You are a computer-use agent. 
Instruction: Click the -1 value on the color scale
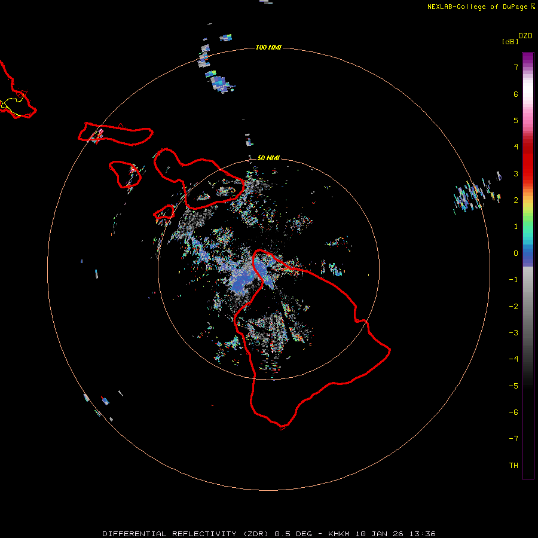tap(513, 280)
